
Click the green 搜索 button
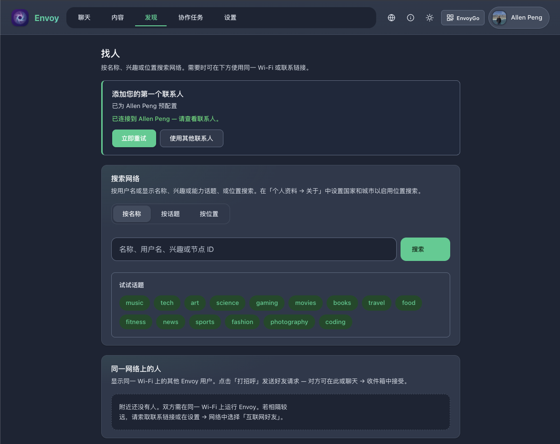coord(425,249)
